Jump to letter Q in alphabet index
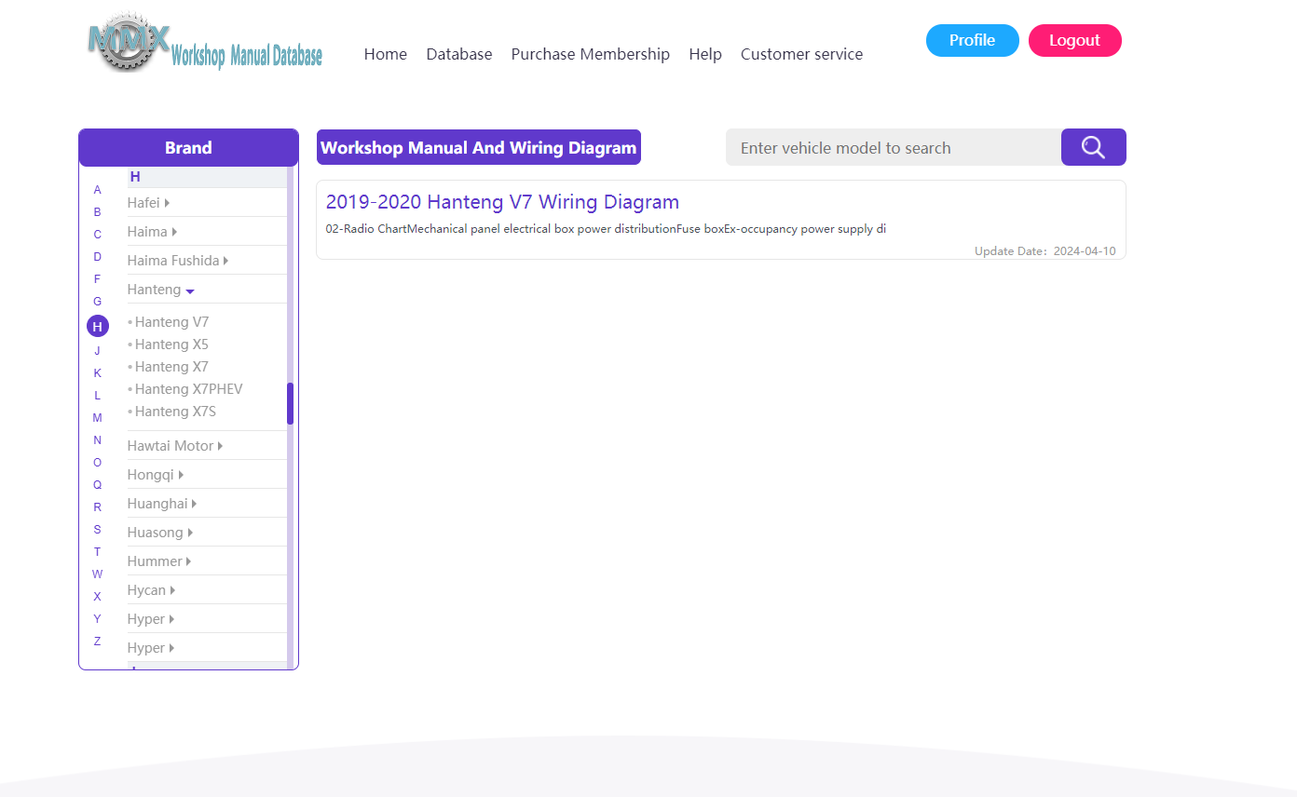 click(x=97, y=485)
